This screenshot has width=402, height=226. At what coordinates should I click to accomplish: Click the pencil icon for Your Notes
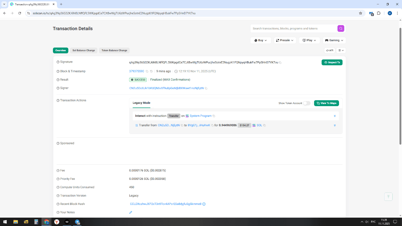point(131,212)
